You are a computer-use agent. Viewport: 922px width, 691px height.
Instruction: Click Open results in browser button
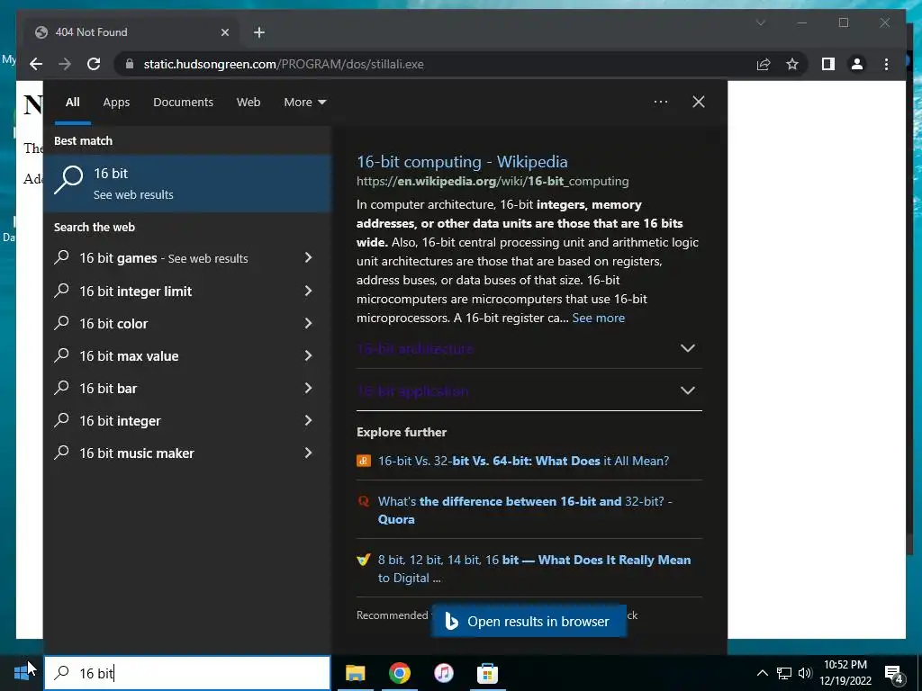[529, 621]
